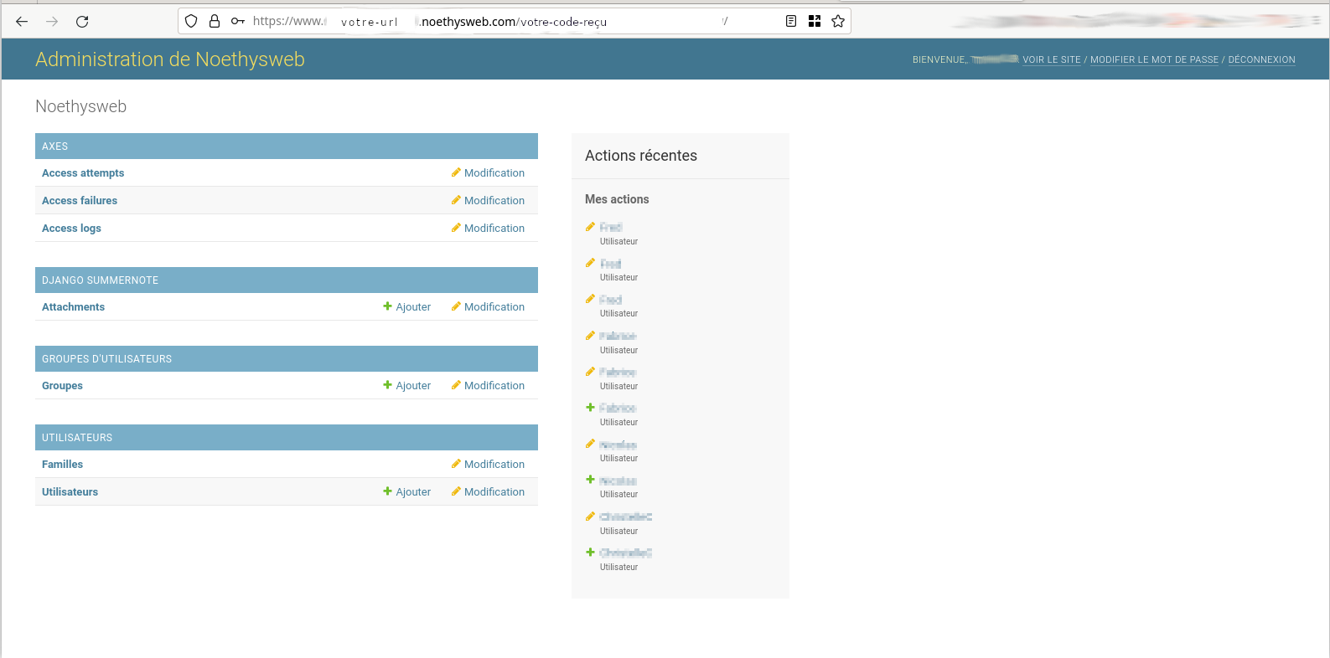The width and height of the screenshot is (1330, 658).
Task: Open the Django Summernote section header
Action: pos(100,280)
